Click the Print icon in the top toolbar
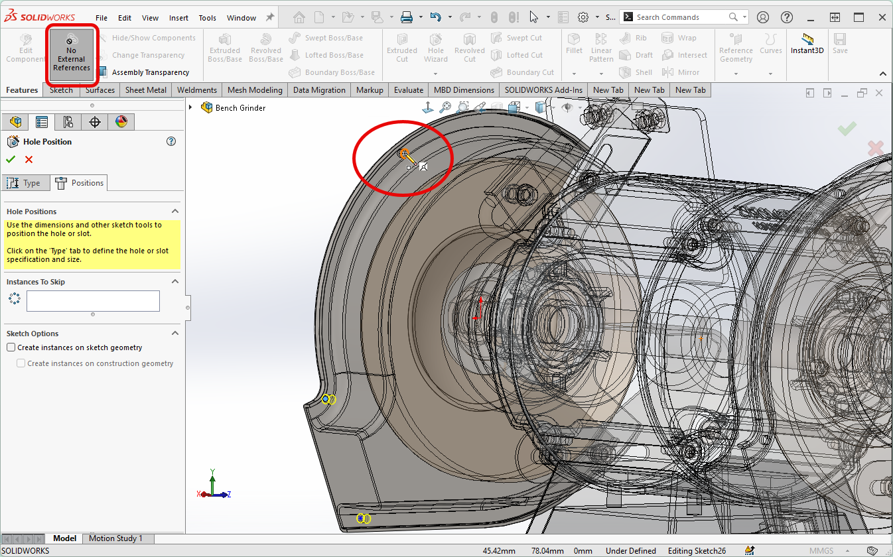Screen dimensions: 893x557 (407, 17)
